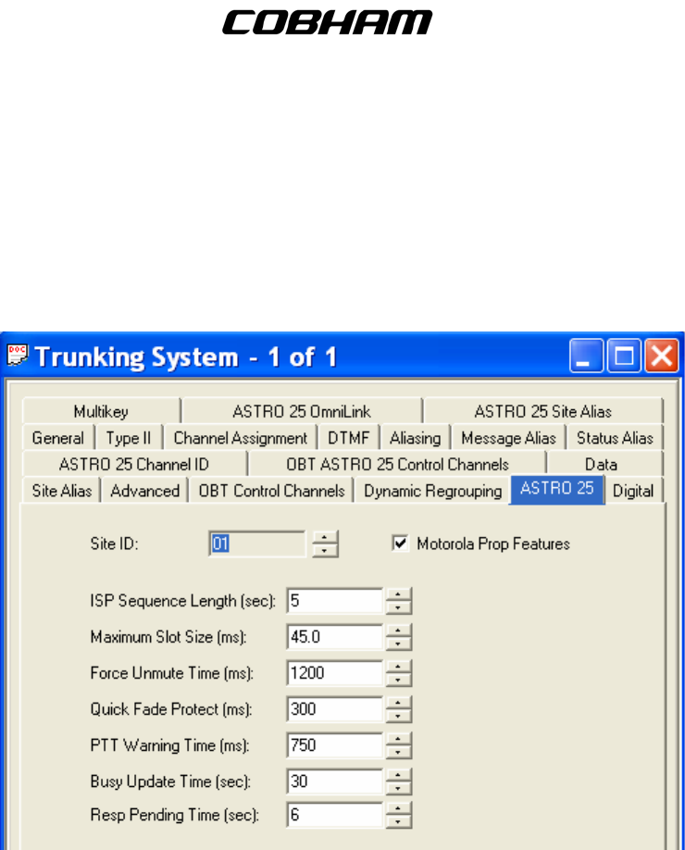
Task: Click the Maximum Slot Size field
Action: tap(335, 636)
